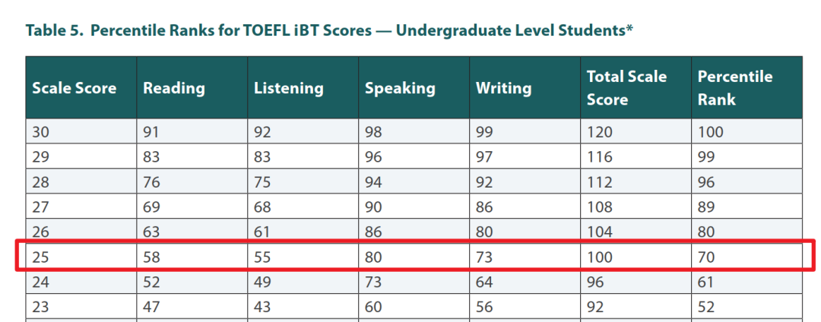Select total scale score 104 cell
Image resolution: width=821 pixels, height=322 pixels.
coord(636,232)
